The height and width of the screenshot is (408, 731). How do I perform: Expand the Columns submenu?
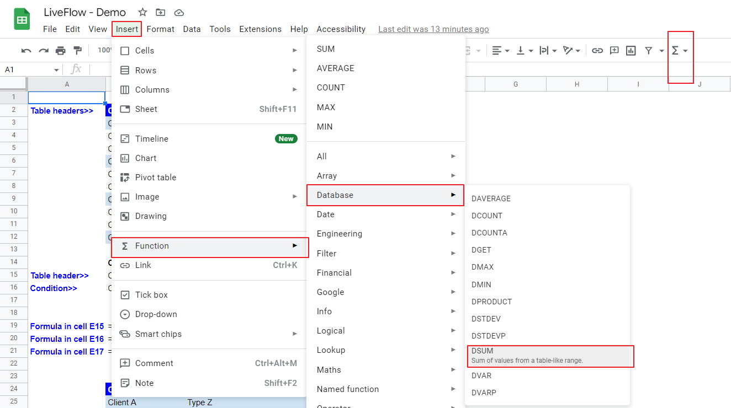coord(209,90)
